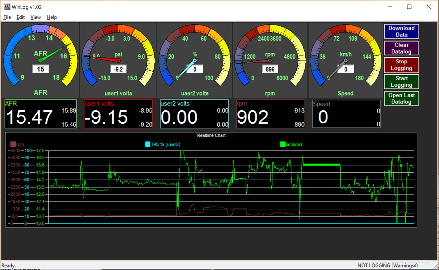Click the Download Data button
The width and height of the screenshot is (439, 270).
coord(401,31)
